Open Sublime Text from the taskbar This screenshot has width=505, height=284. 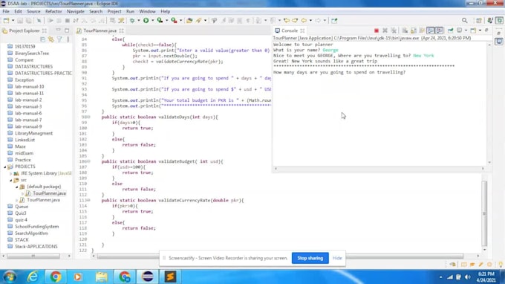(170, 277)
